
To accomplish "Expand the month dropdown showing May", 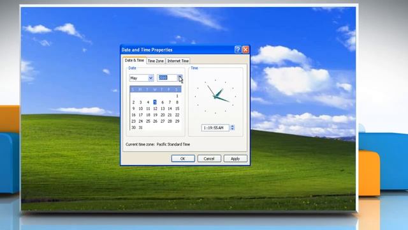I will (x=150, y=78).
